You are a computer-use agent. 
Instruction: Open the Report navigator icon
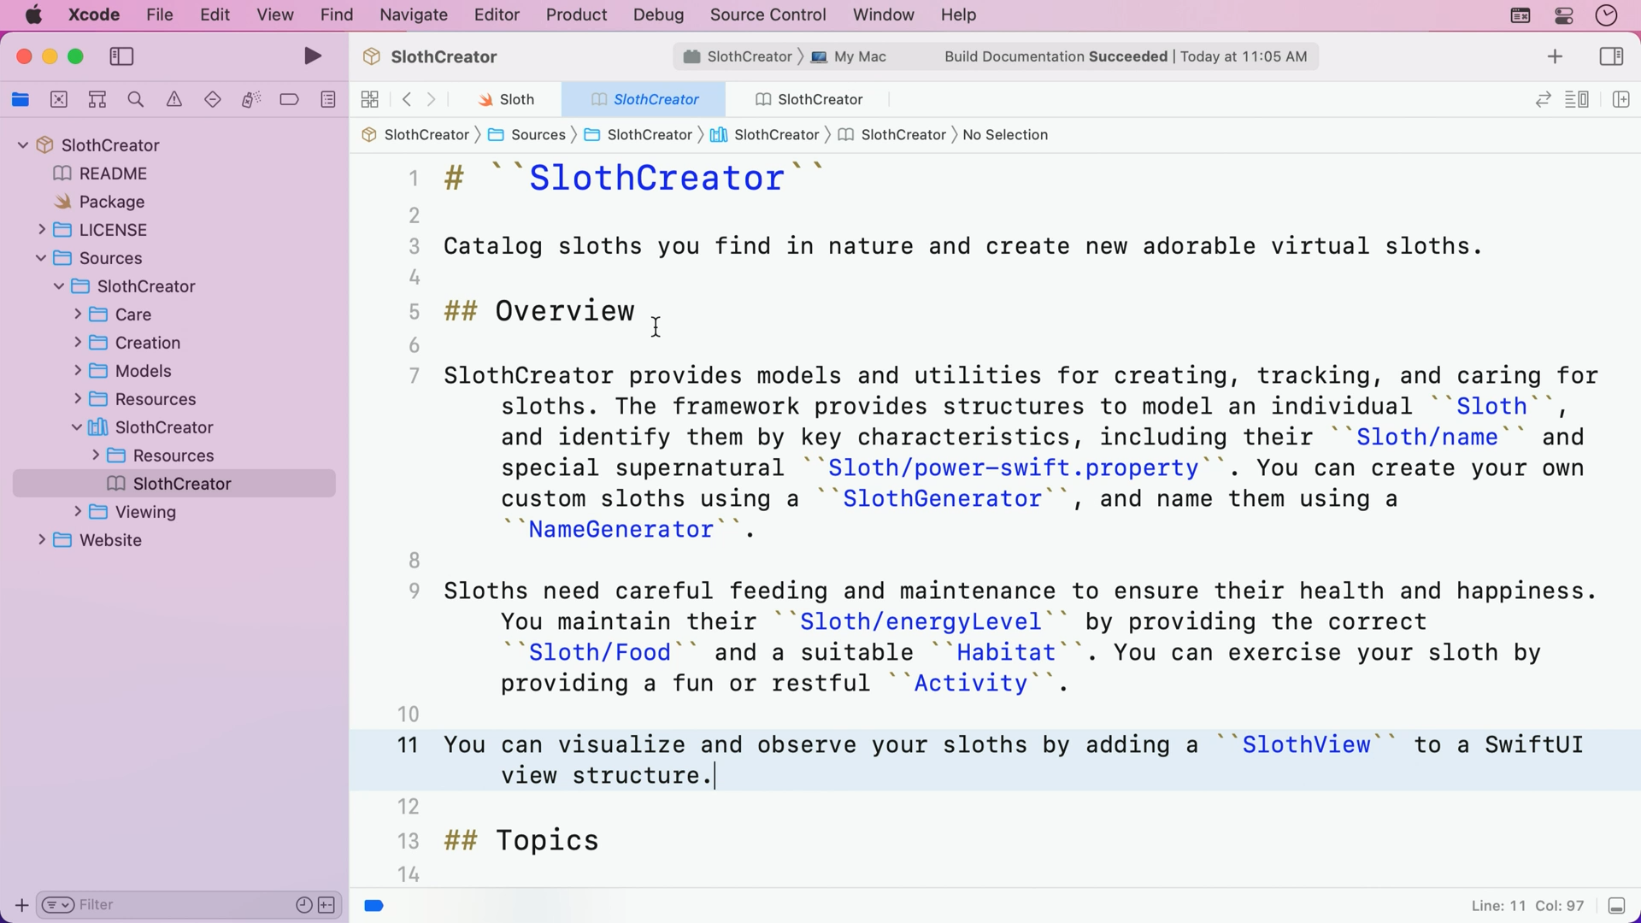pos(328,100)
